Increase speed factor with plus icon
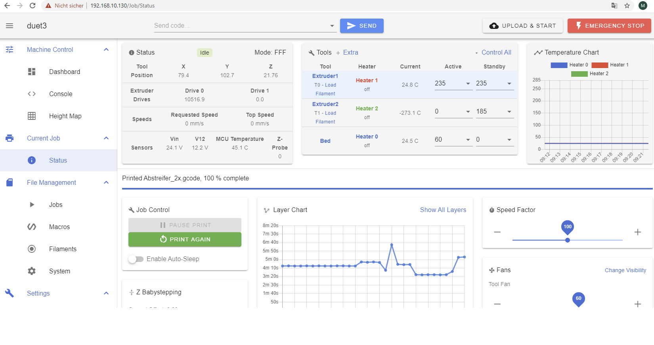The image size is (654, 345). click(638, 232)
